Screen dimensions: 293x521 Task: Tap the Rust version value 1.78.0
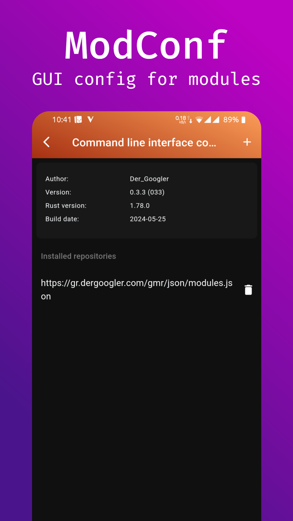pos(140,206)
